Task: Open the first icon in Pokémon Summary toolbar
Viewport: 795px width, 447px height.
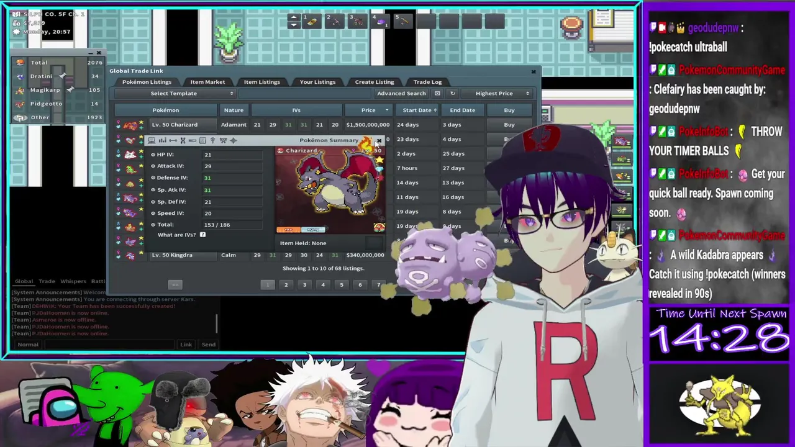Action: (152, 140)
